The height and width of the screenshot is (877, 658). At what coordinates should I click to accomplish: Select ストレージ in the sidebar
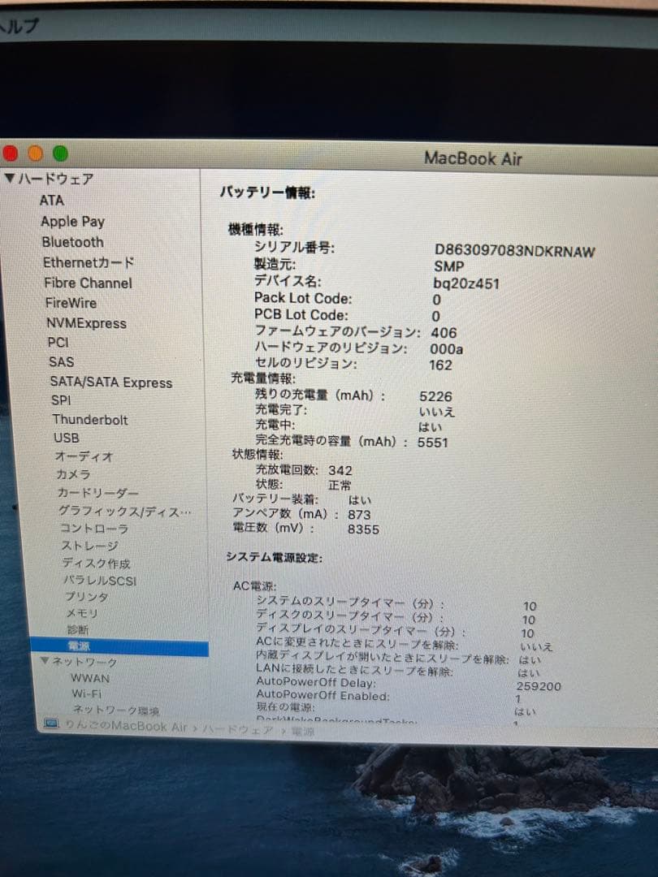(x=89, y=546)
